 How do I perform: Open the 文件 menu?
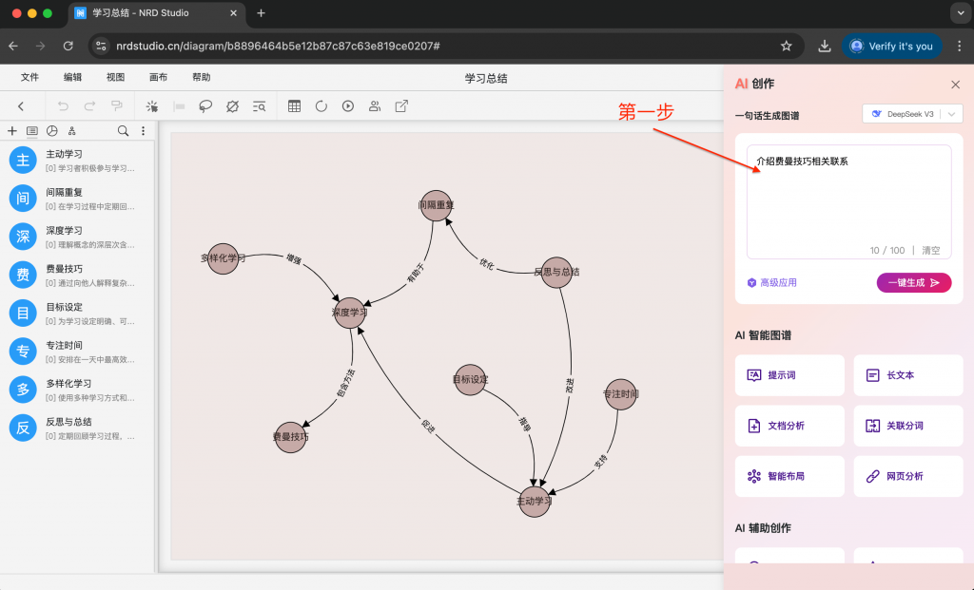click(x=30, y=78)
